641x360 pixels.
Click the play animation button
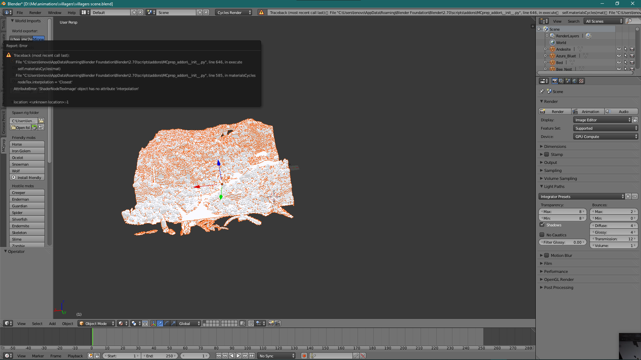pyautogui.click(x=238, y=356)
